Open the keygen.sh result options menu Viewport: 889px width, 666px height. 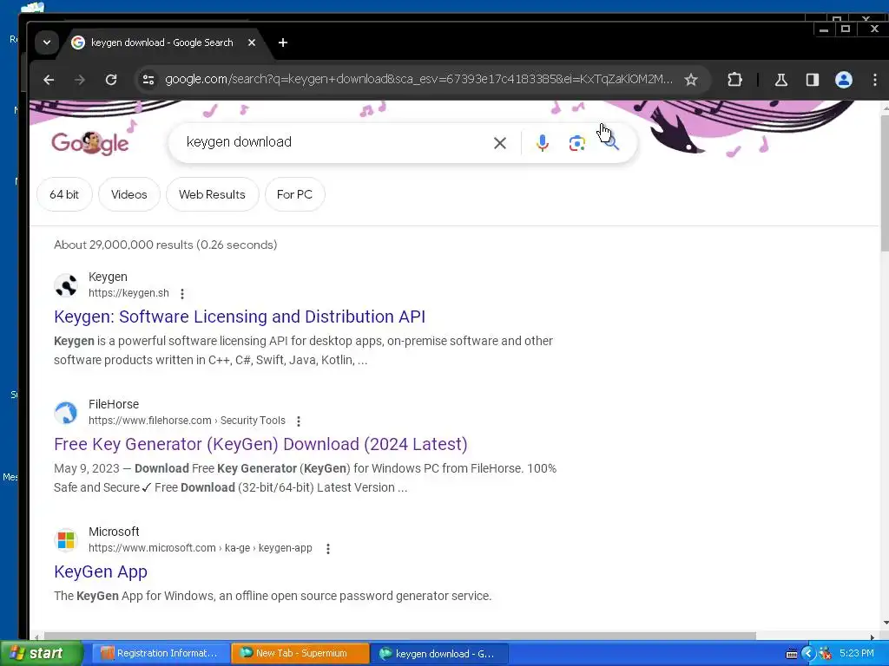[x=182, y=293]
